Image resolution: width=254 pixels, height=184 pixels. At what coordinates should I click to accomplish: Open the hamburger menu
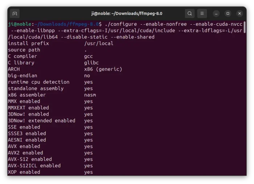pyautogui.click(x=202, y=13)
